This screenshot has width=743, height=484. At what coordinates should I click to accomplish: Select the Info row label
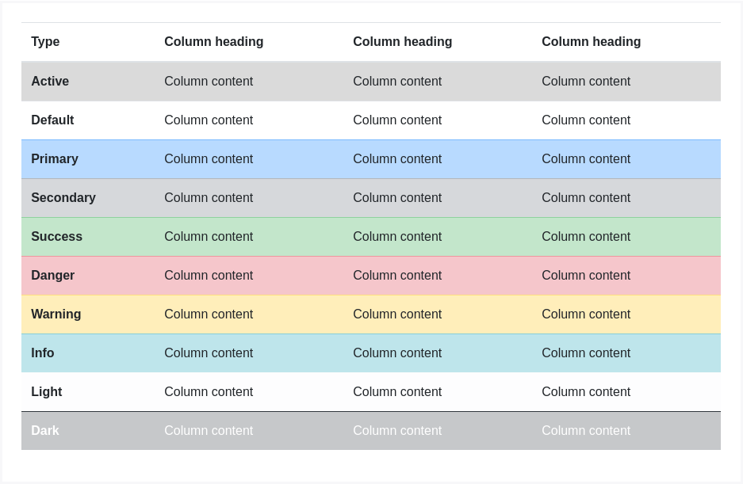coord(43,353)
